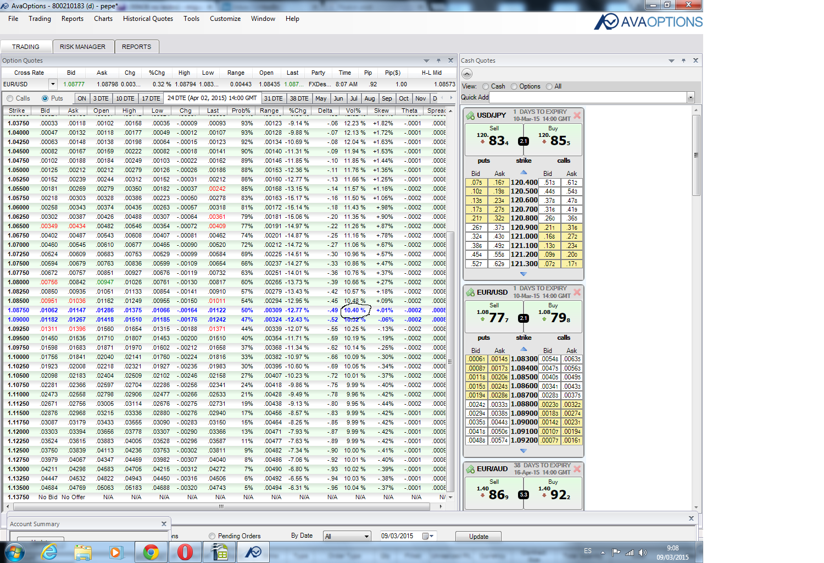The height and width of the screenshot is (563, 824).
Task: Click Buy on USD/JPY card
Action: (553, 139)
